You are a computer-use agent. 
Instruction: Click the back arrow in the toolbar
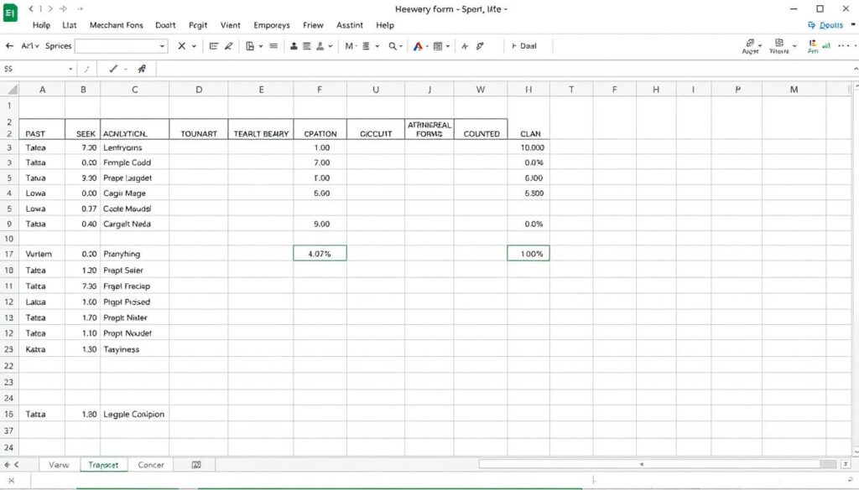pyautogui.click(x=9, y=46)
